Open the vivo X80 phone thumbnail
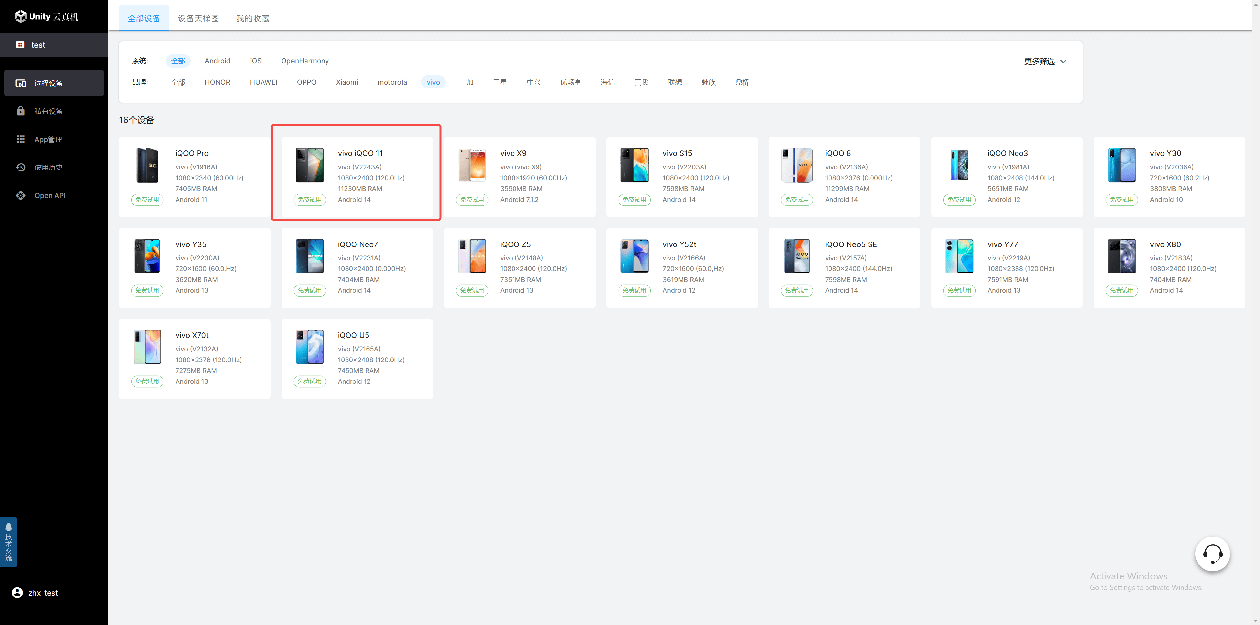Viewport: 1260px width, 625px height. (x=1121, y=256)
